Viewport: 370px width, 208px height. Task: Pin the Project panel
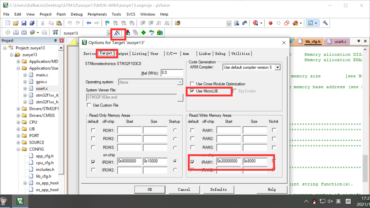click(55, 41)
